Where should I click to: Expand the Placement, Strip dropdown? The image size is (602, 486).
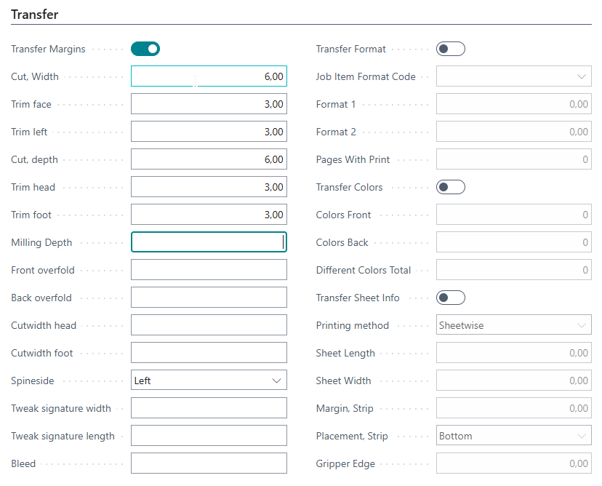pos(513,436)
